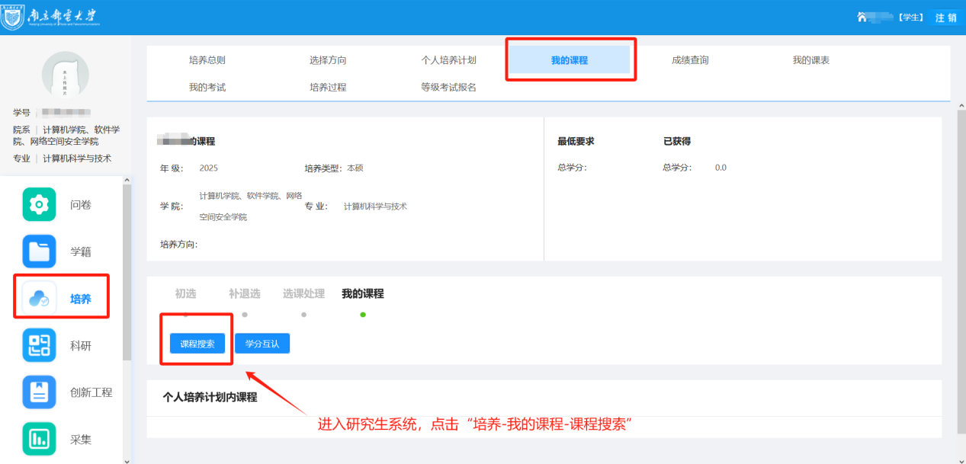Open the 个人培养计划 tab
The width and height of the screenshot is (966, 464).
tap(448, 60)
